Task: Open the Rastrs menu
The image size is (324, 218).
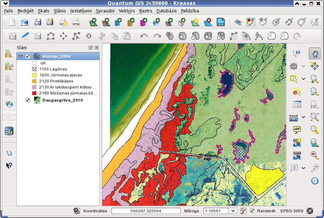Action: coord(146,11)
